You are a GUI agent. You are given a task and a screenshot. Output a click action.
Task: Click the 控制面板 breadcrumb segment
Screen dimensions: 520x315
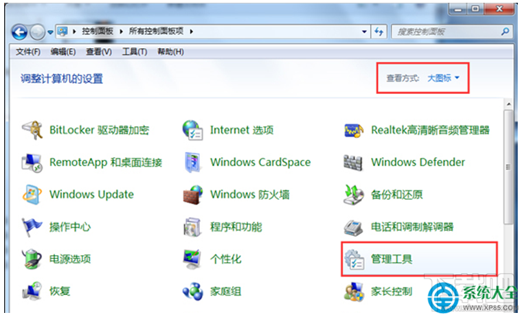(98, 32)
